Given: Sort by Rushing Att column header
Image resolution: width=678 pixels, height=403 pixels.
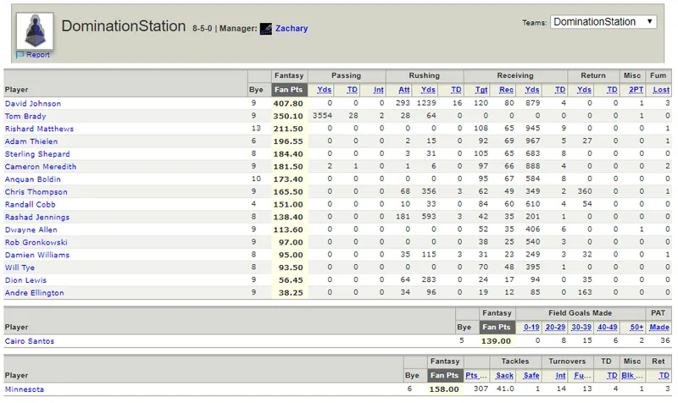Looking at the screenshot, I should coord(404,90).
